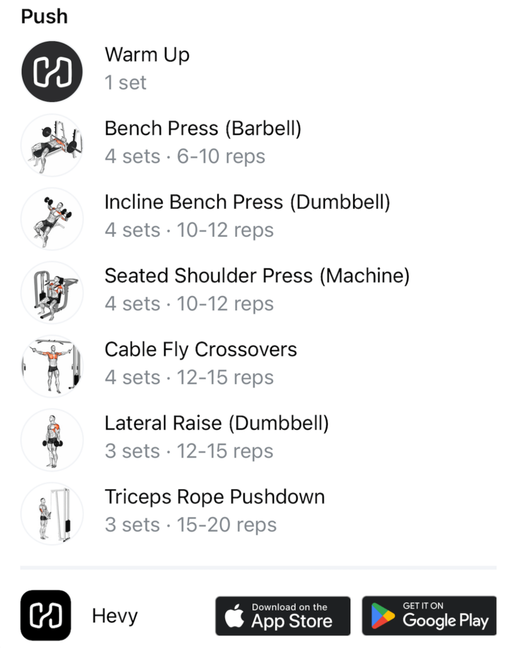Tap the Cable Fly Crossovers exercise icon
Viewport: 516px width, 648px height.
pos(52,366)
